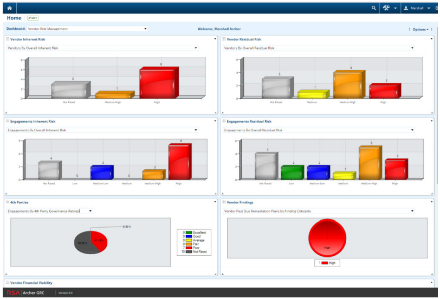
Task: Click the dark gray Not Rated legend swatch
Action: coord(189,251)
